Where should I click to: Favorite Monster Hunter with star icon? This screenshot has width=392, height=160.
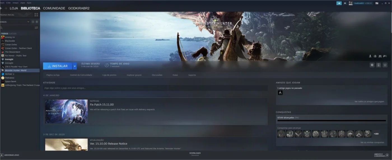[x=385, y=65]
